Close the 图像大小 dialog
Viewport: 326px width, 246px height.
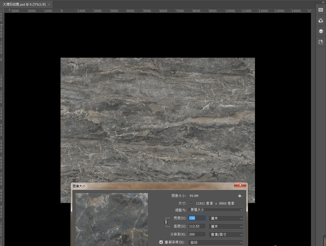click(240, 185)
